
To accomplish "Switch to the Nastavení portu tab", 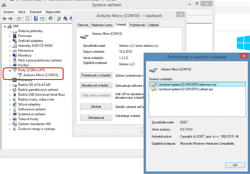I will tap(102, 25).
